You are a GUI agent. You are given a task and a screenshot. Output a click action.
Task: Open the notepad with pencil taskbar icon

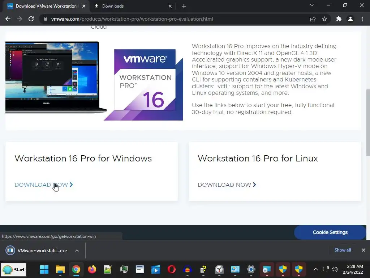point(108,269)
